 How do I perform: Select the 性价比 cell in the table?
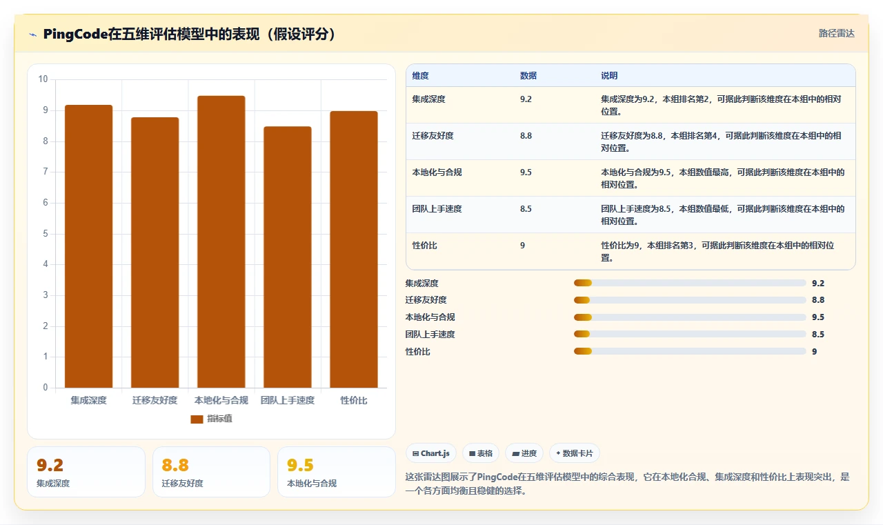(x=424, y=246)
